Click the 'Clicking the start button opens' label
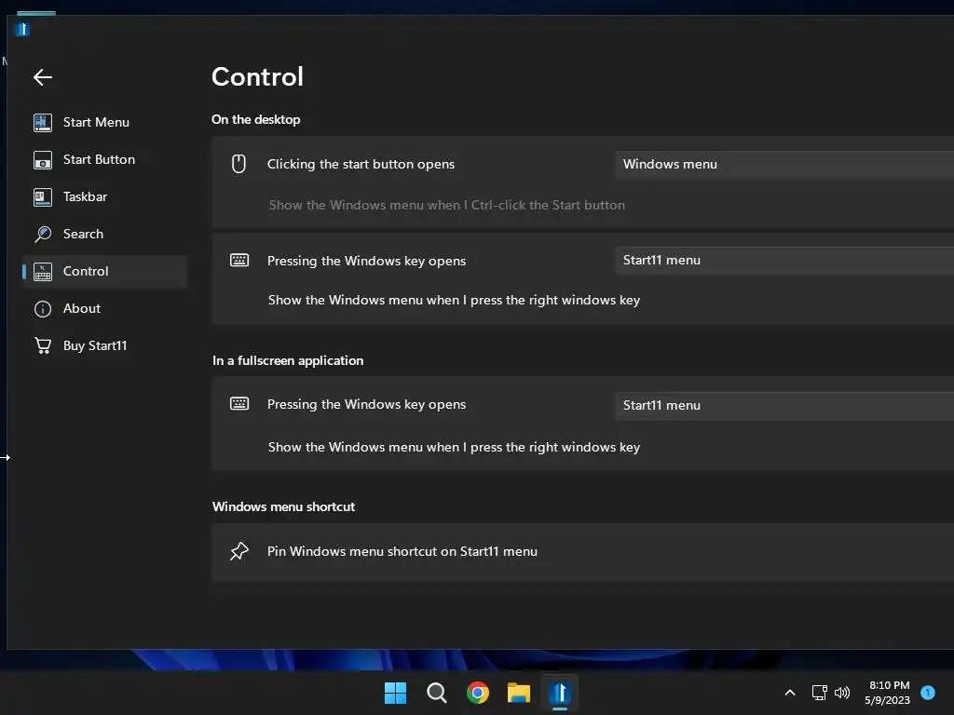The height and width of the screenshot is (715, 954). point(361,164)
